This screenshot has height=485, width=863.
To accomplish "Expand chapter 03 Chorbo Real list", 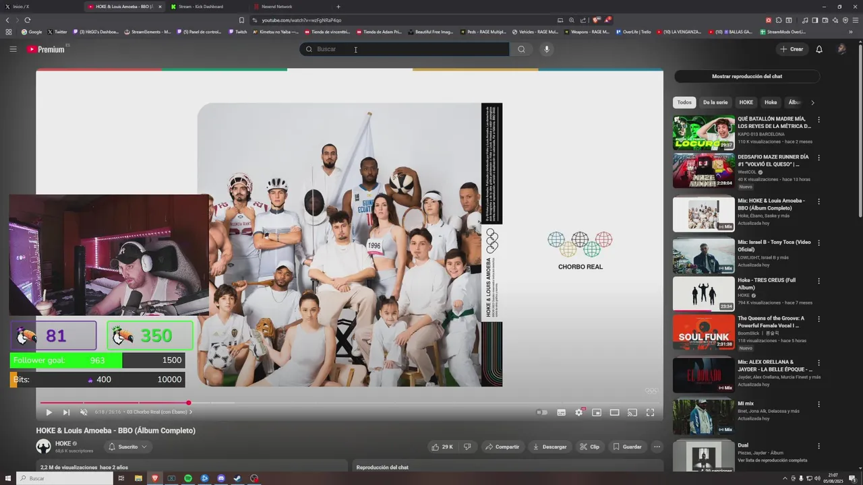I will coord(159,412).
